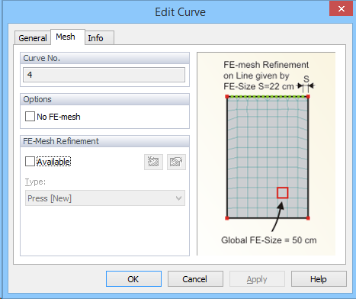The height and width of the screenshot is (299, 356).
Task: Click the red square in the mesh illustration
Action: tap(282, 193)
